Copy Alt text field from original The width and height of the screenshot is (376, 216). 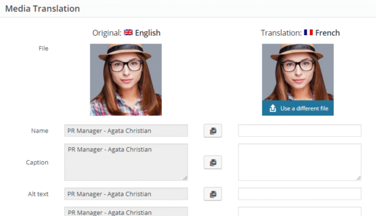(x=213, y=194)
